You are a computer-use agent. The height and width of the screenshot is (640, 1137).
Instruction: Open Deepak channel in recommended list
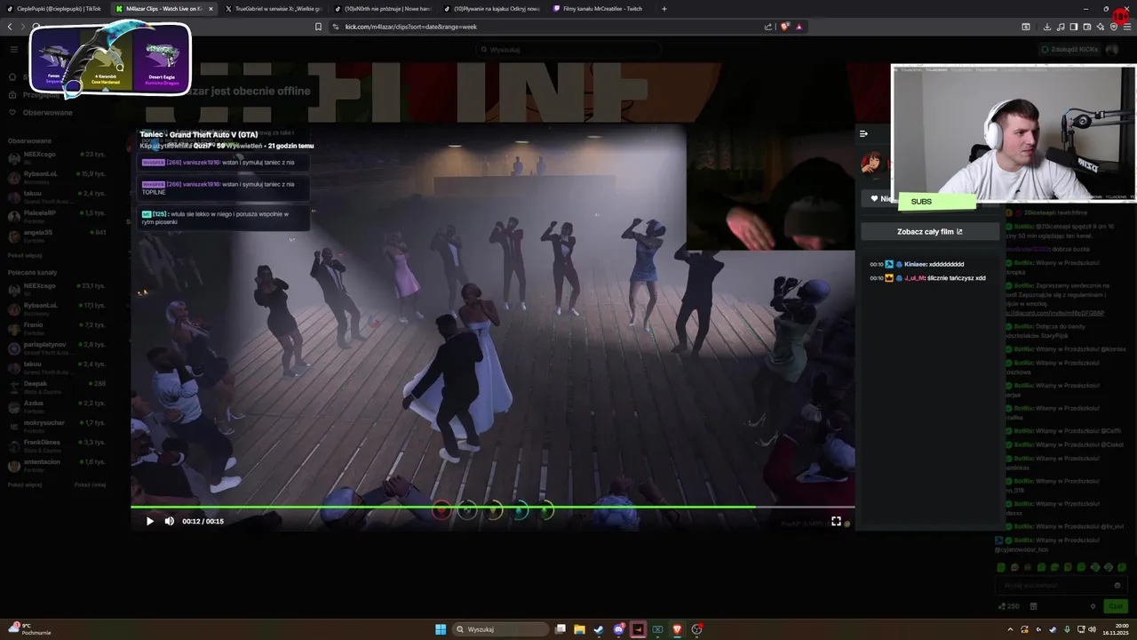click(57, 388)
